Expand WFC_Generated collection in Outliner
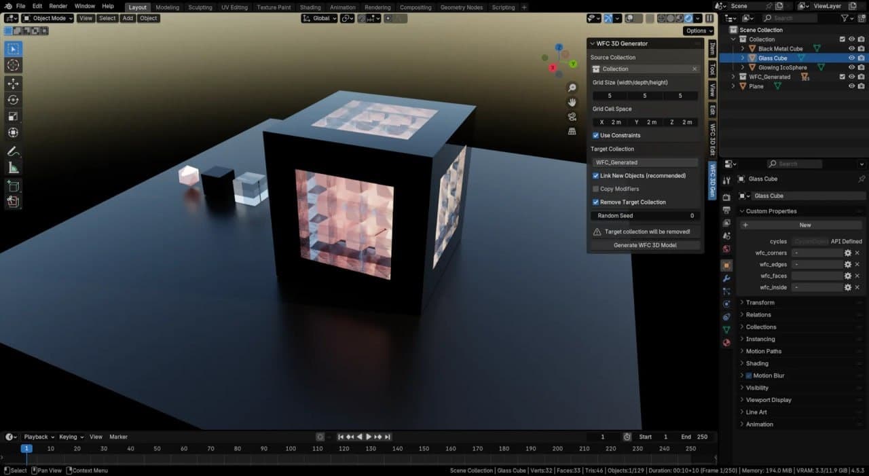The height and width of the screenshot is (476, 869). click(x=733, y=77)
